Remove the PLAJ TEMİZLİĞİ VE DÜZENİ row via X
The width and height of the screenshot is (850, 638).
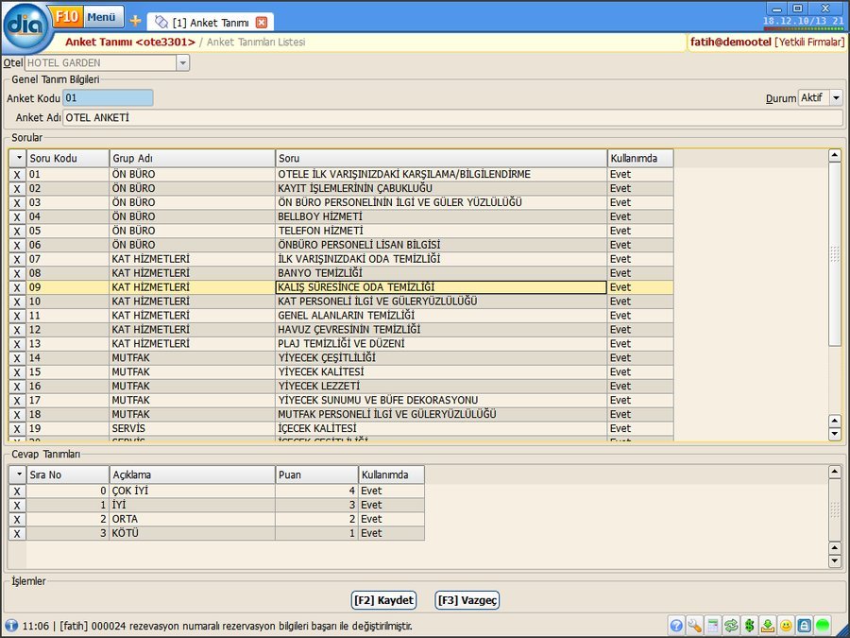17,344
